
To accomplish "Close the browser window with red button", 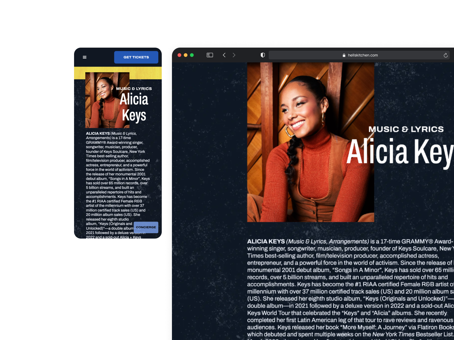I will coord(179,55).
